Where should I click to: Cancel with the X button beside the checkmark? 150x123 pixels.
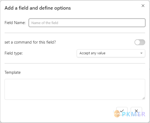[136, 111]
